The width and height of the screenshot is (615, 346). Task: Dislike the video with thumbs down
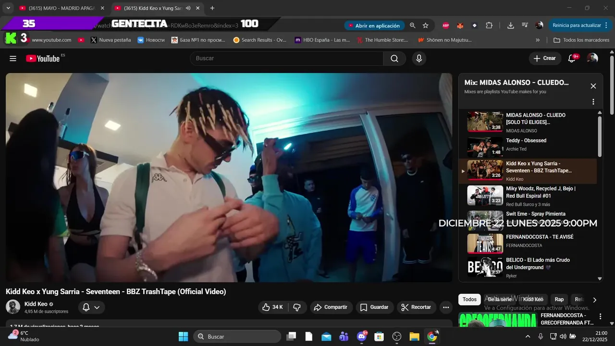pyautogui.click(x=297, y=307)
